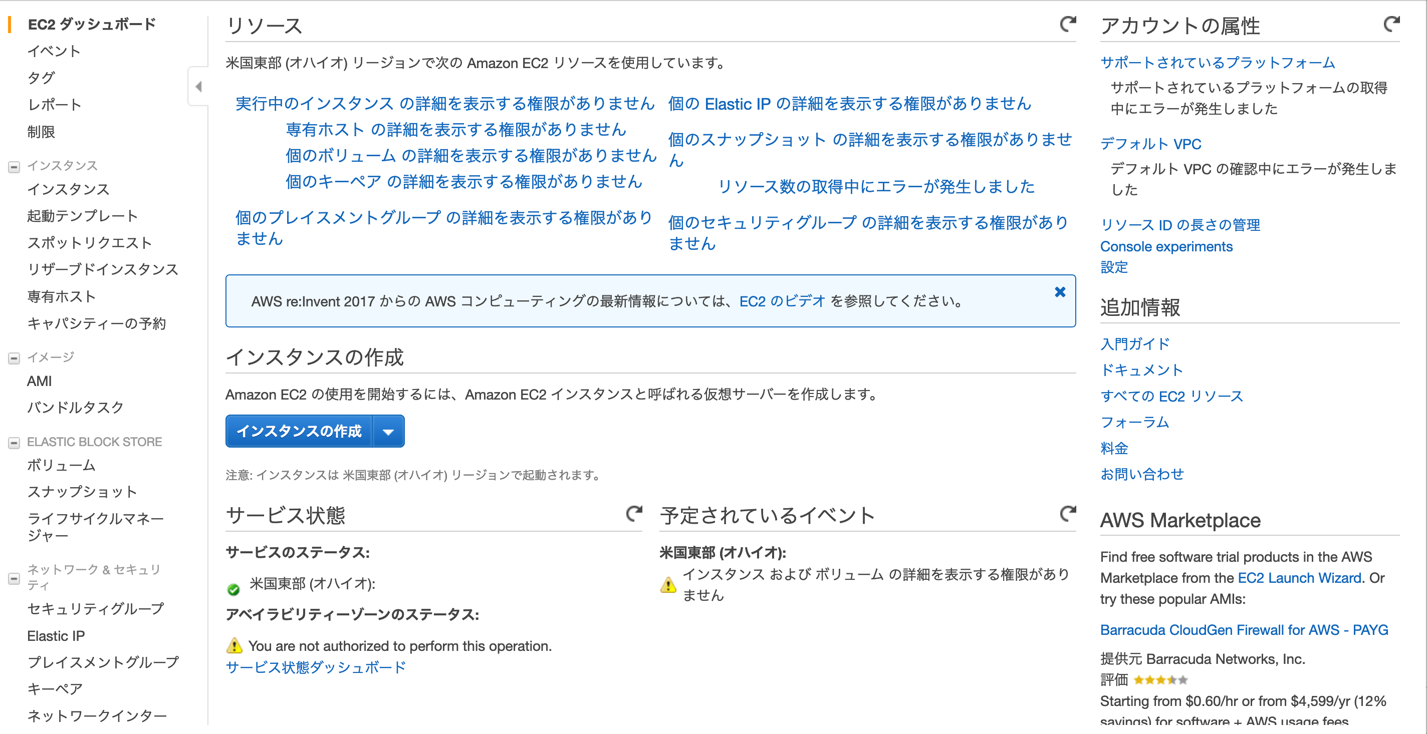Open Barracuda CloudGen Firewall for AWS link
This screenshot has width=1427, height=734.
tap(1244, 630)
